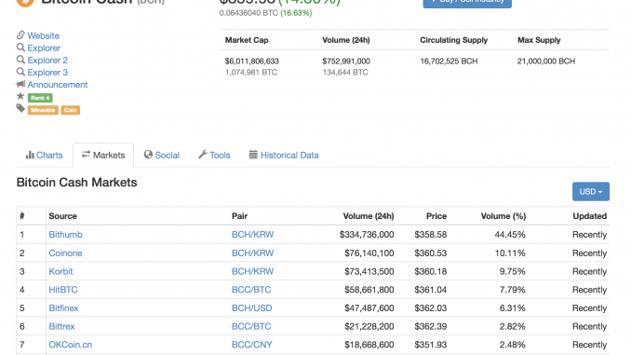631x355 pixels.
Task: Click the Mineable tag badge
Action: pos(43,110)
